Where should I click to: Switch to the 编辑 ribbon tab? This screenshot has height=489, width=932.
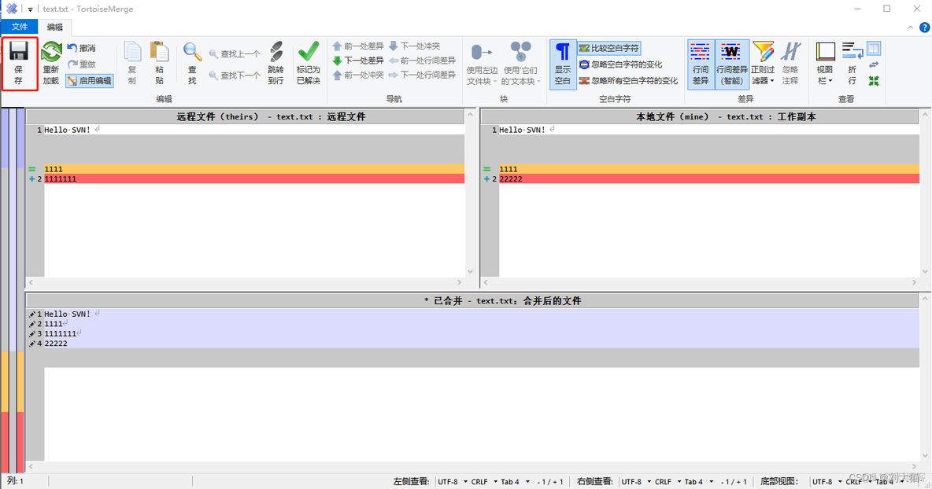[54, 27]
